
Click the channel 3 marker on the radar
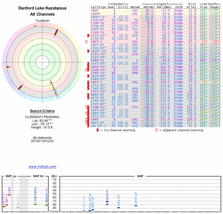(x=56, y=32)
